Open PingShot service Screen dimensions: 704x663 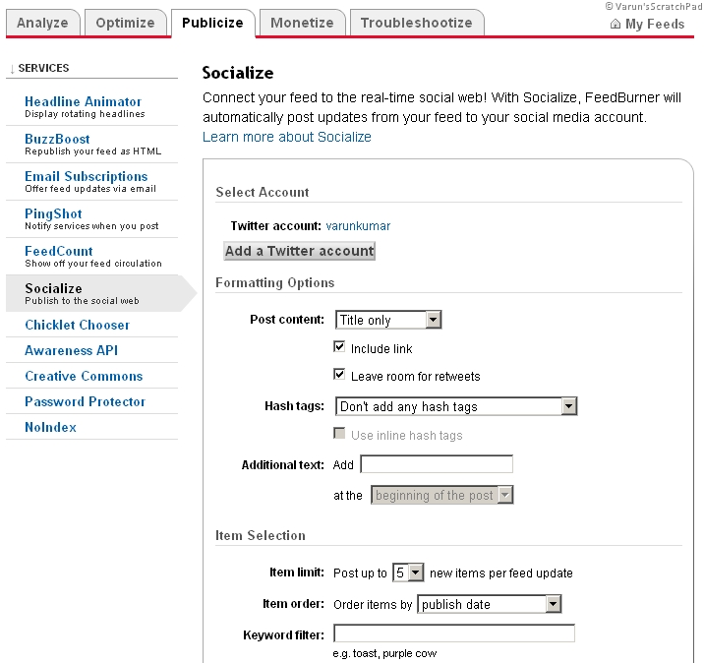[x=53, y=213]
